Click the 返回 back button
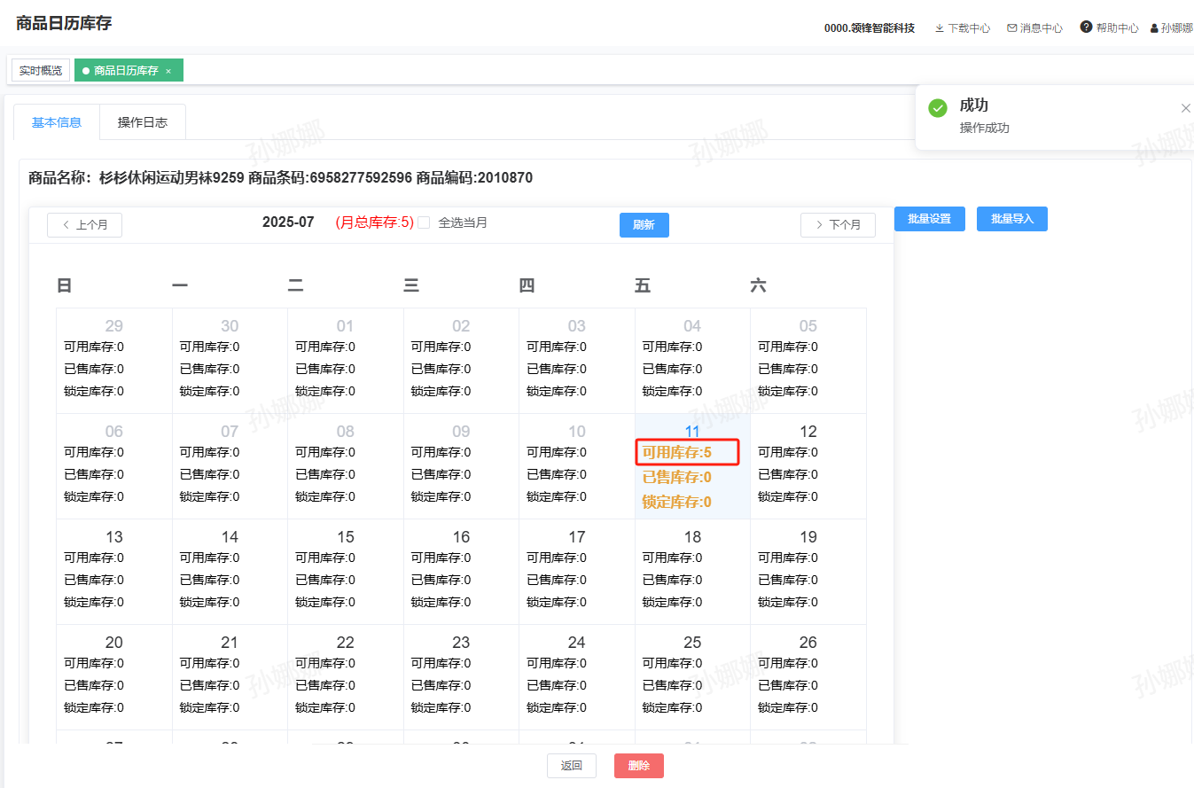This screenshot has width=1194, height=788. [572, 766]
